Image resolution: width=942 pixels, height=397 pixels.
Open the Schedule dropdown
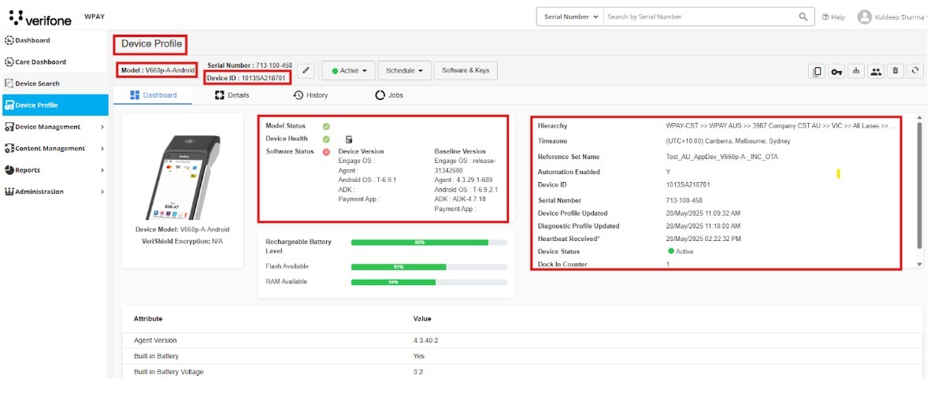[405, 70]
